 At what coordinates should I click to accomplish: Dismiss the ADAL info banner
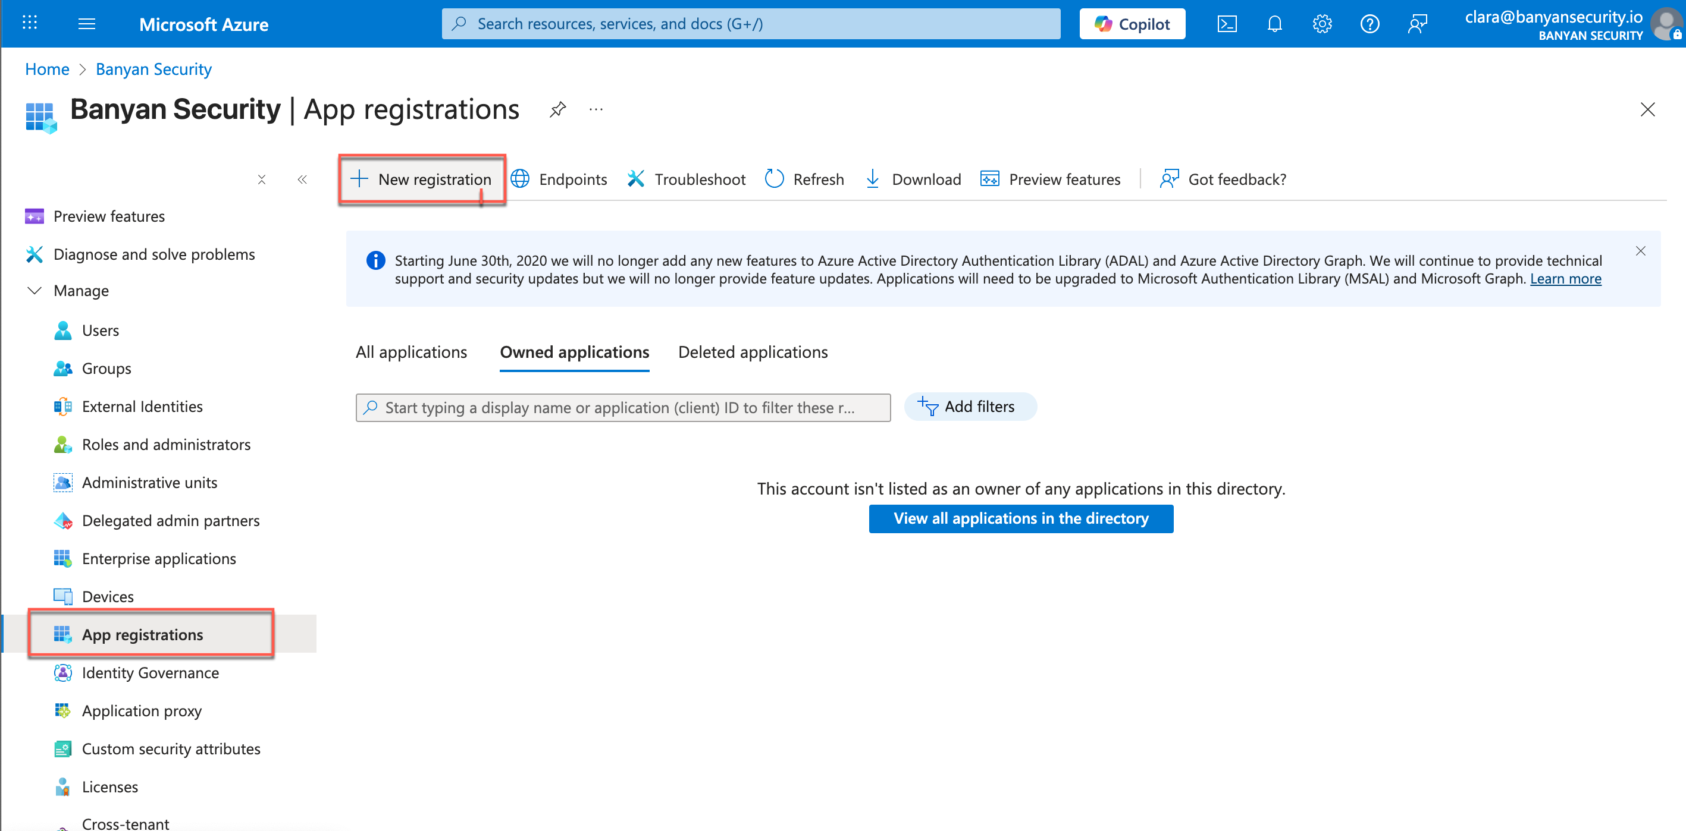(x=1640, y=251)
